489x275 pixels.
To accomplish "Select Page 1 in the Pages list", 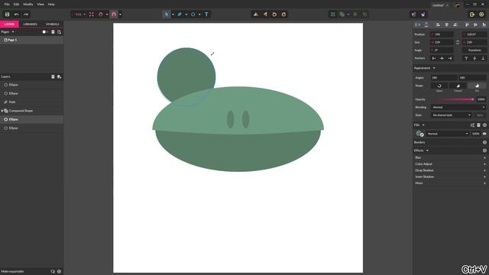I will pyautogui.click(x=31, y=40).
